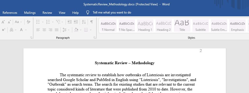This screenshot has width=249, height=93.
Task: Apply numbered list
Action: tap(48, 22)
